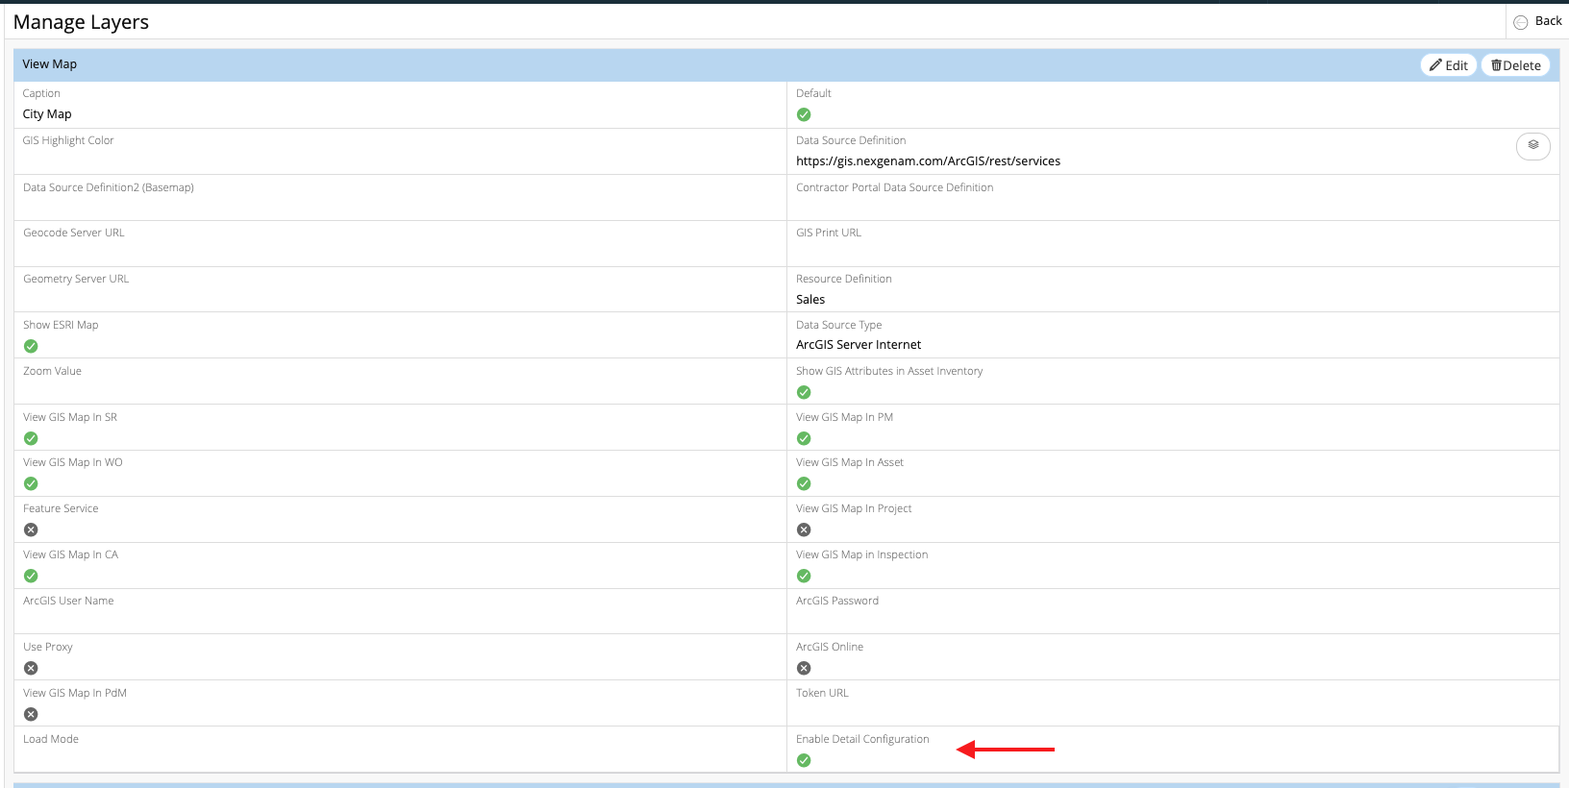Click the ArcGIS User Name label
Screen dimensions: 1569x788
[x=68, y=601]
